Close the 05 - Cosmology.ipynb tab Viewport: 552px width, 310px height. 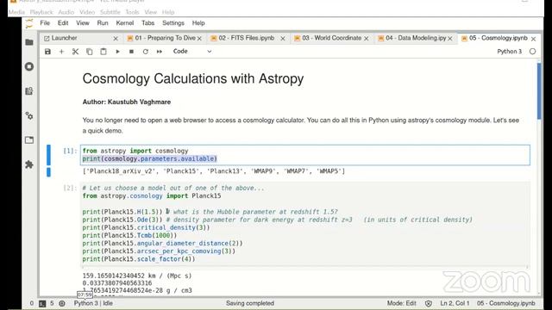pos(533,39)
